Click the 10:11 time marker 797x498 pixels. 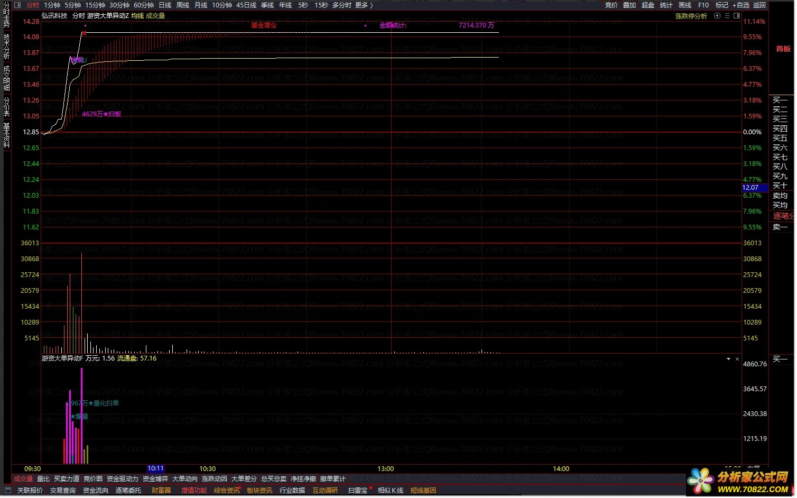point(156,469)
